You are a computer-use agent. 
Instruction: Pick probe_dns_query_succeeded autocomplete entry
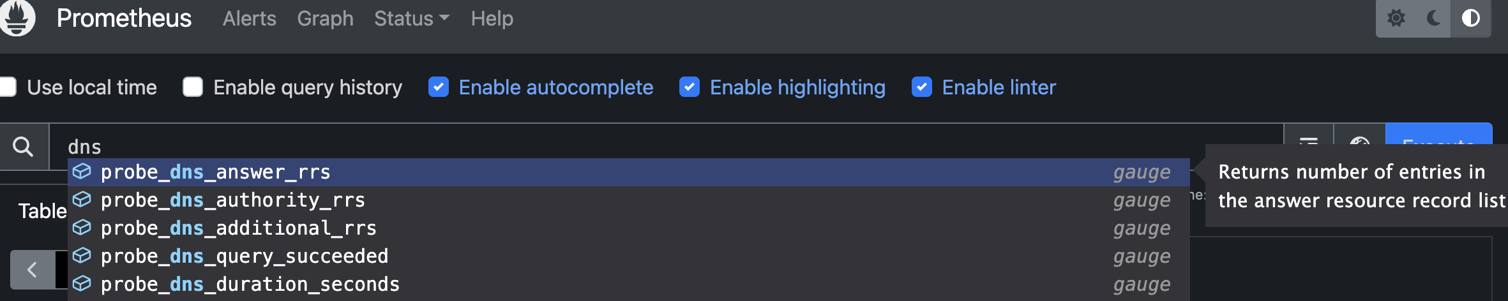click(245, 256)
